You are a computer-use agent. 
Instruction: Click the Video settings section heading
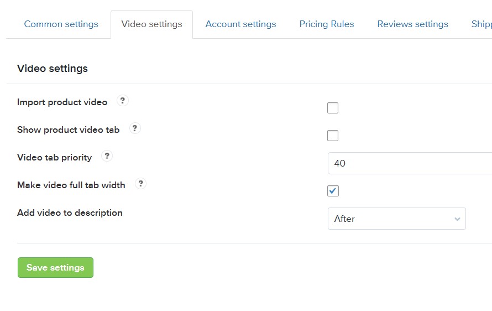(53, 69)
